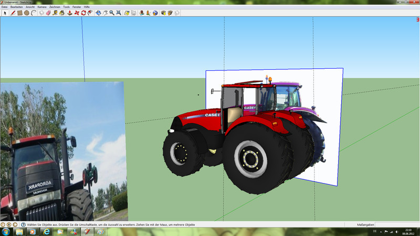The image size is (420, 236).
Task: Select the Arc tool
Action: (x=34, y=13)
